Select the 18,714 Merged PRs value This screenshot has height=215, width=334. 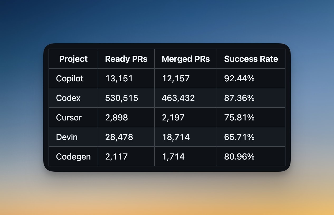(176, 137)
